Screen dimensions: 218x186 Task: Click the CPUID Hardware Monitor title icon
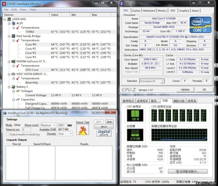(x=4, y=4)
